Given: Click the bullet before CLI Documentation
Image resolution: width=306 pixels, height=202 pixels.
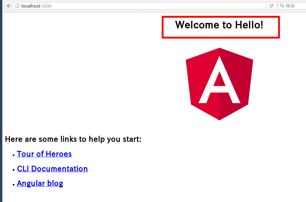Looking at the screenshot, I should tap(14, 170).
